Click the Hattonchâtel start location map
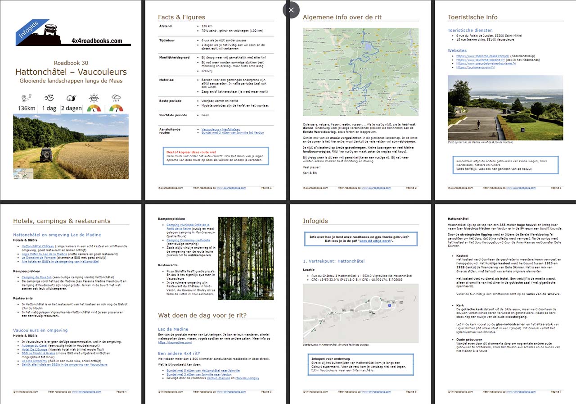 coord(360,313)
